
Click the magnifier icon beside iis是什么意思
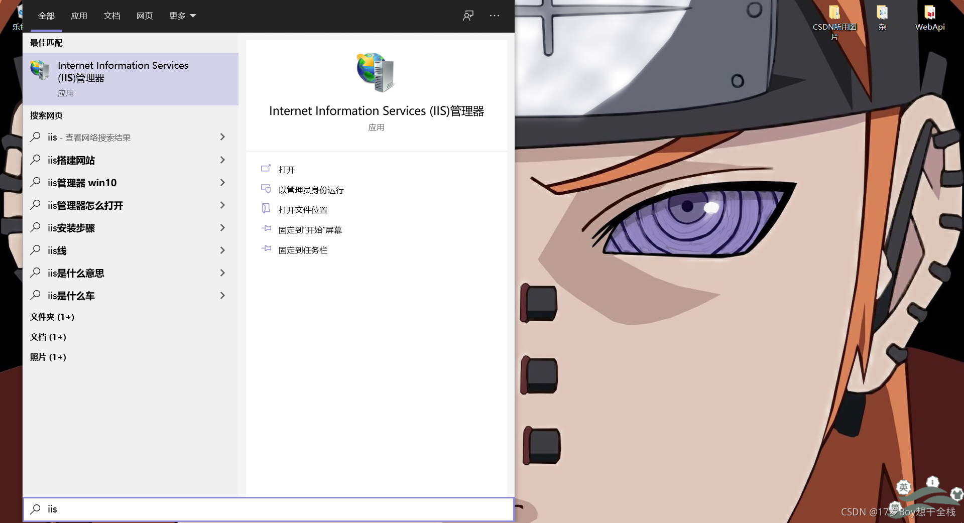(35, 273)
